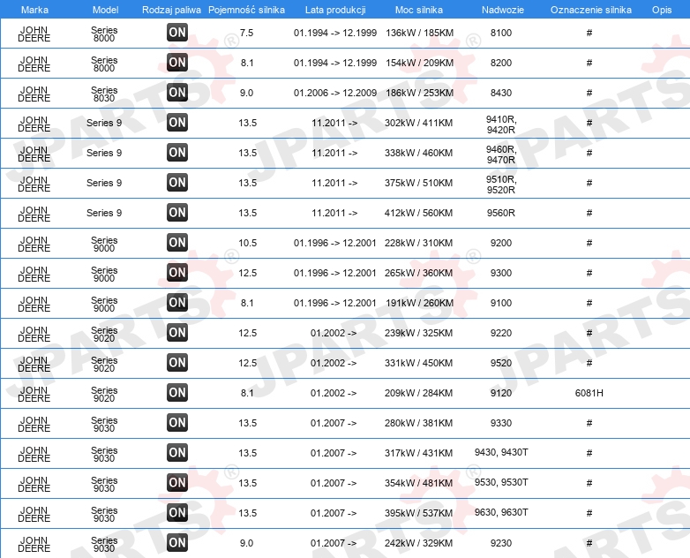Click the Moc silnika column header

(x=419, y=10)
